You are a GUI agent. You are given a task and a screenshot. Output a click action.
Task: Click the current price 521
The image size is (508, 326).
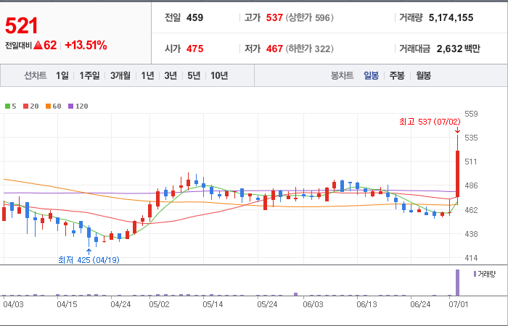click(x=22, y=26)
